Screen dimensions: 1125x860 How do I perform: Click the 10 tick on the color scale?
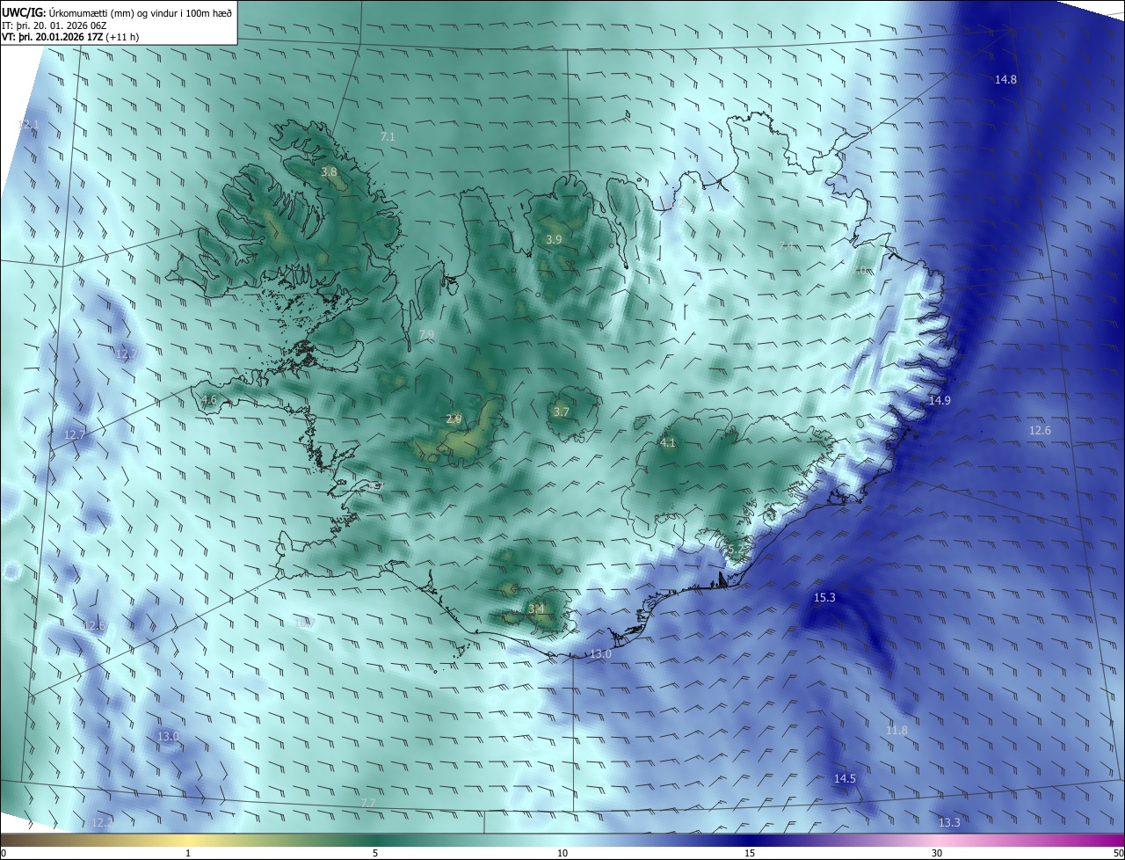coord(562,853)
